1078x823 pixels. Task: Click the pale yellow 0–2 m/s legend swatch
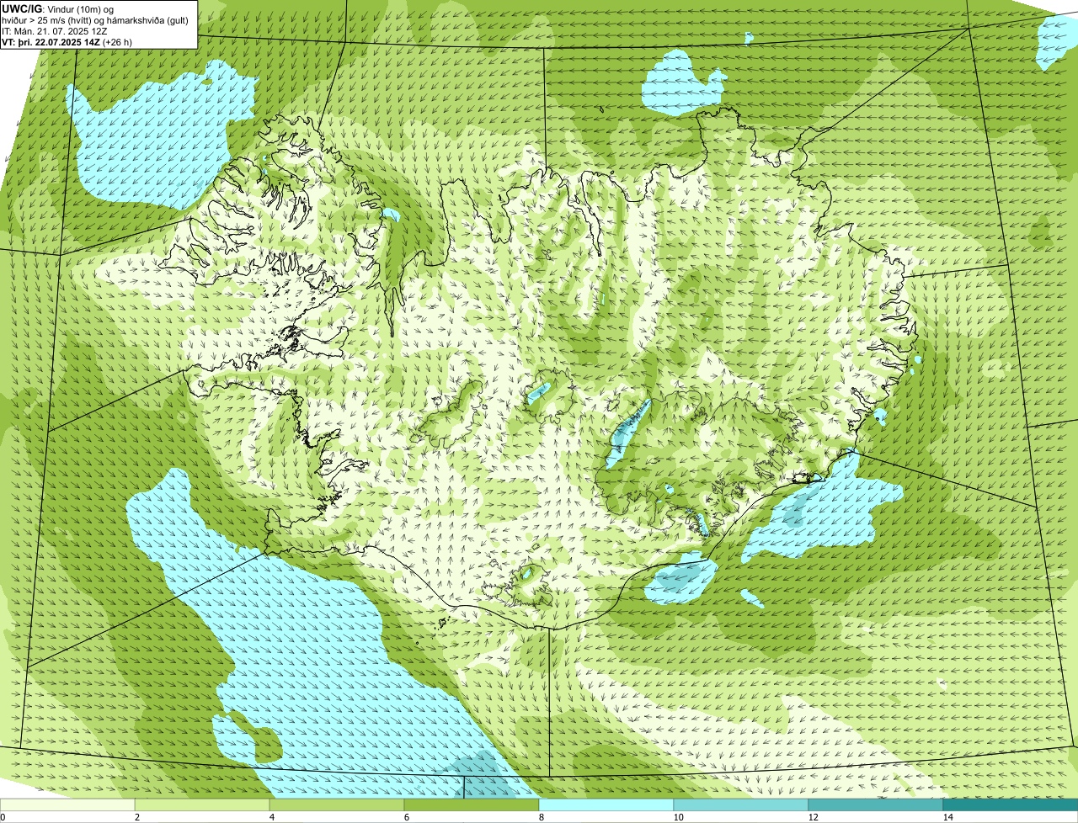(x=67, y=805)
